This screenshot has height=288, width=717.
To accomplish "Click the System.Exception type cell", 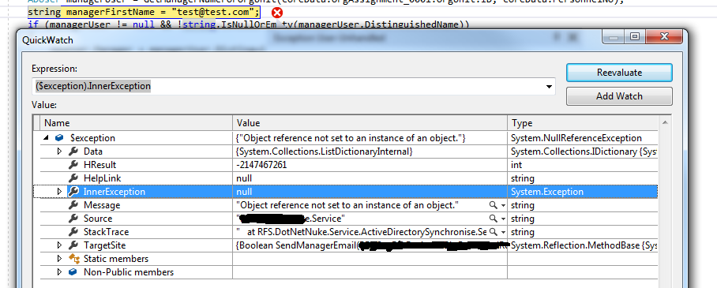I will click(x=583, y=192).
